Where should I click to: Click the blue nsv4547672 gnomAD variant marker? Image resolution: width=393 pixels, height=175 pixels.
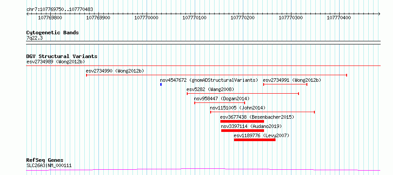(x=161, y=84)
